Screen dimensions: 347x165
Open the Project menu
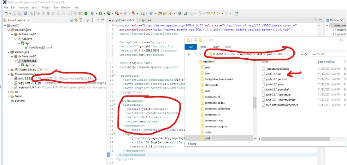46,7
